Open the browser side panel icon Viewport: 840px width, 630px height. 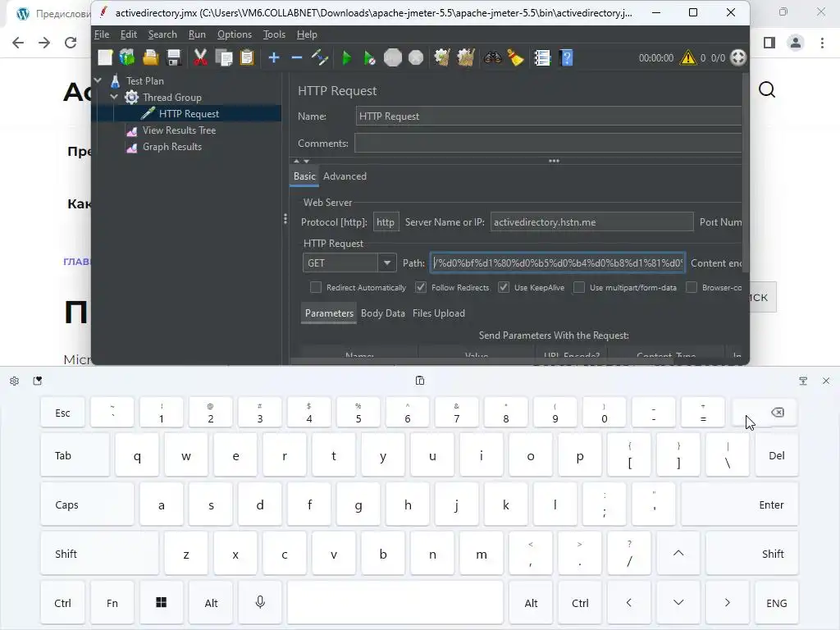(769, 43)
